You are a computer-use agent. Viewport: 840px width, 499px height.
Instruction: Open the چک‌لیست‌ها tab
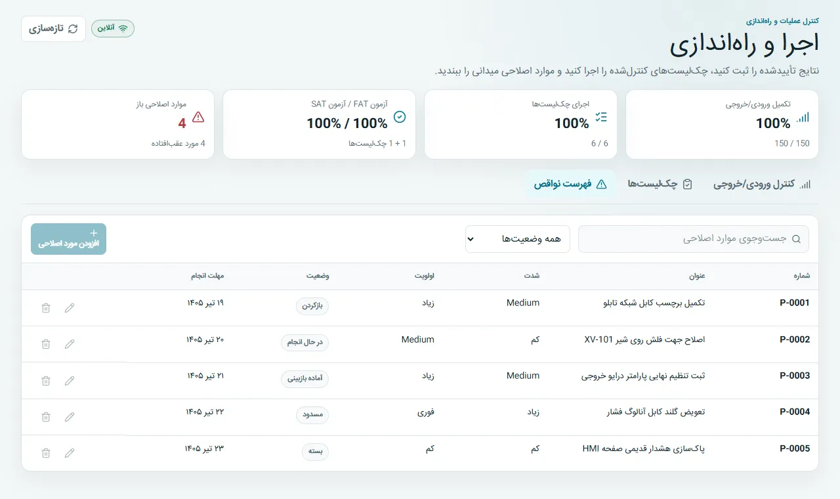pos(660,184)
